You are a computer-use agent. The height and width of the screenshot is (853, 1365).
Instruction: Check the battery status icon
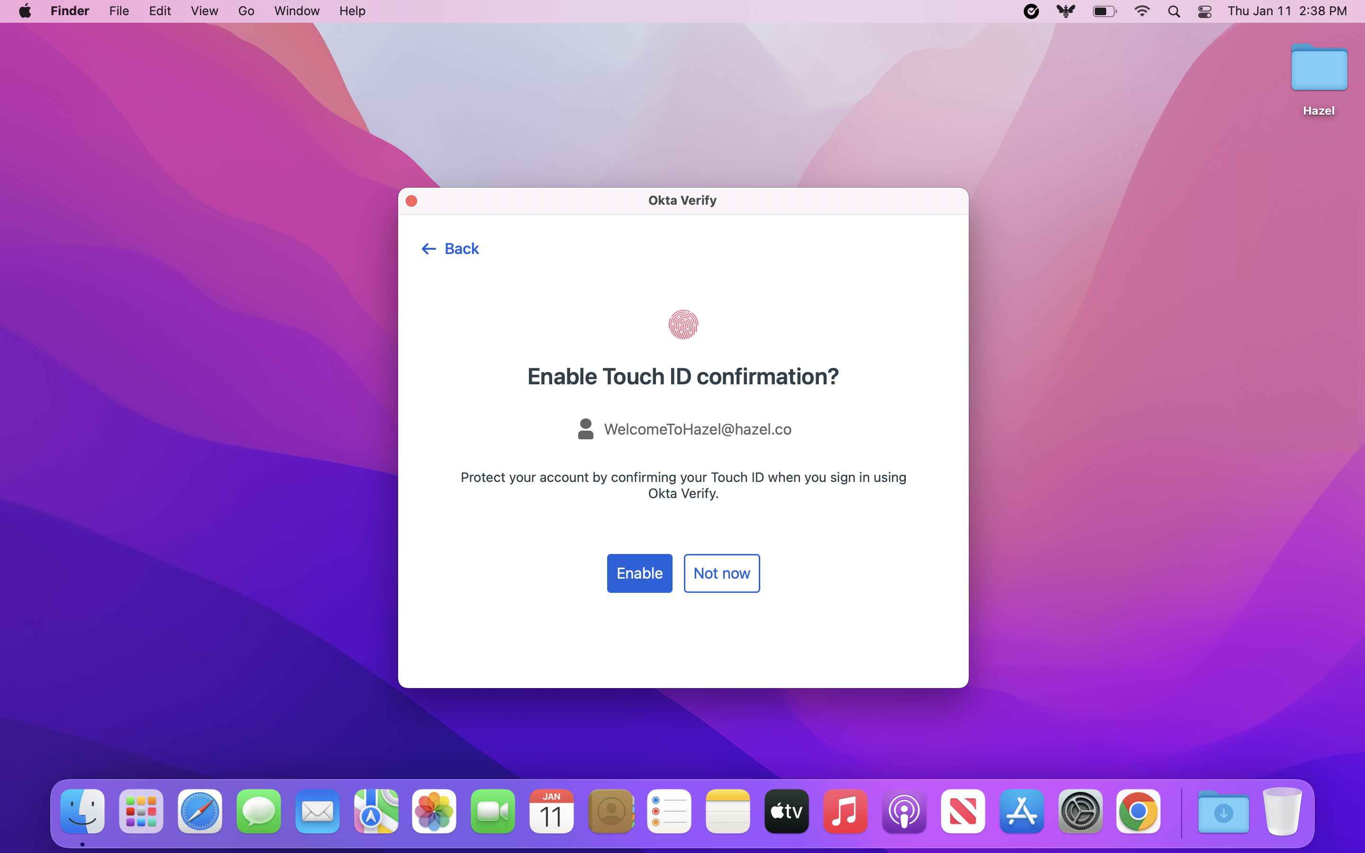[x=1104, y=11]
